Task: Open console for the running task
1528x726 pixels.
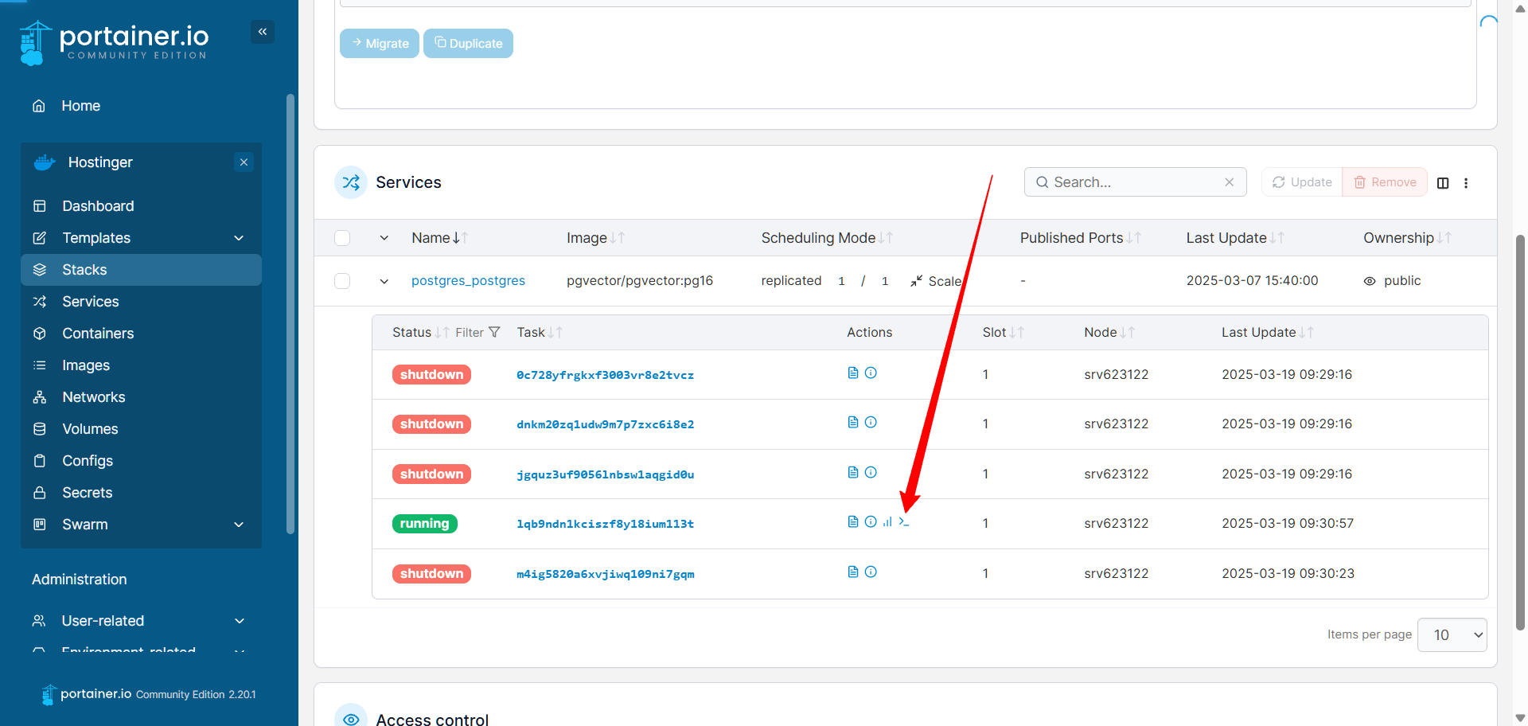Action: point(903,522)
